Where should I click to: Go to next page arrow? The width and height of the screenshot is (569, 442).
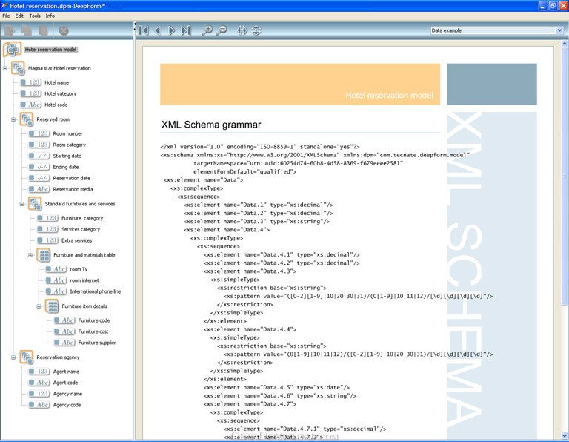pyautogui.click(x=172, y=30)
